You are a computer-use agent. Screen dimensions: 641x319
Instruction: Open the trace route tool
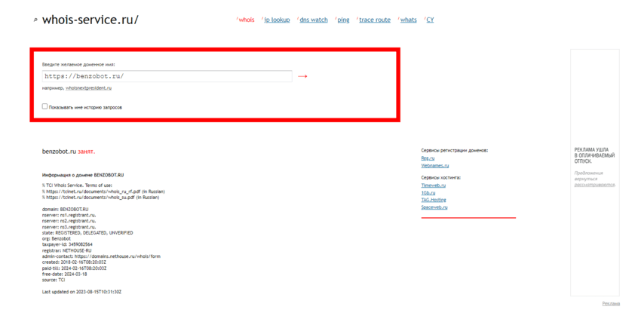[375, 20]
